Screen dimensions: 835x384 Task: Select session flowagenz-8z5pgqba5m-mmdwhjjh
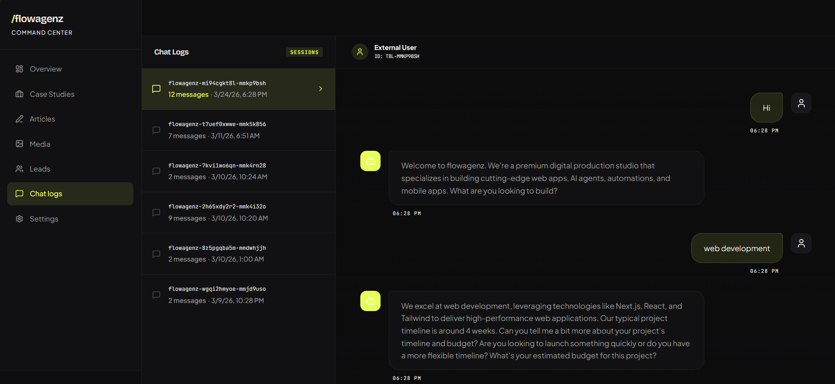tap(238, 254)
